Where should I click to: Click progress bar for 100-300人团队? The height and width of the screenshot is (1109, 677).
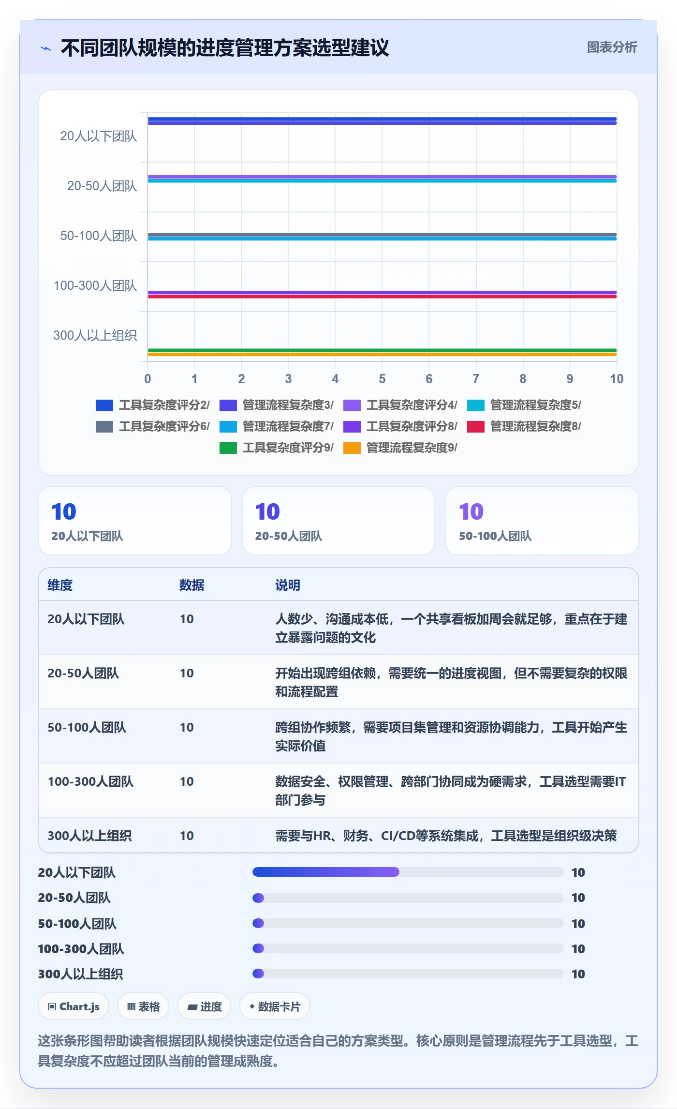click(408, 948)
